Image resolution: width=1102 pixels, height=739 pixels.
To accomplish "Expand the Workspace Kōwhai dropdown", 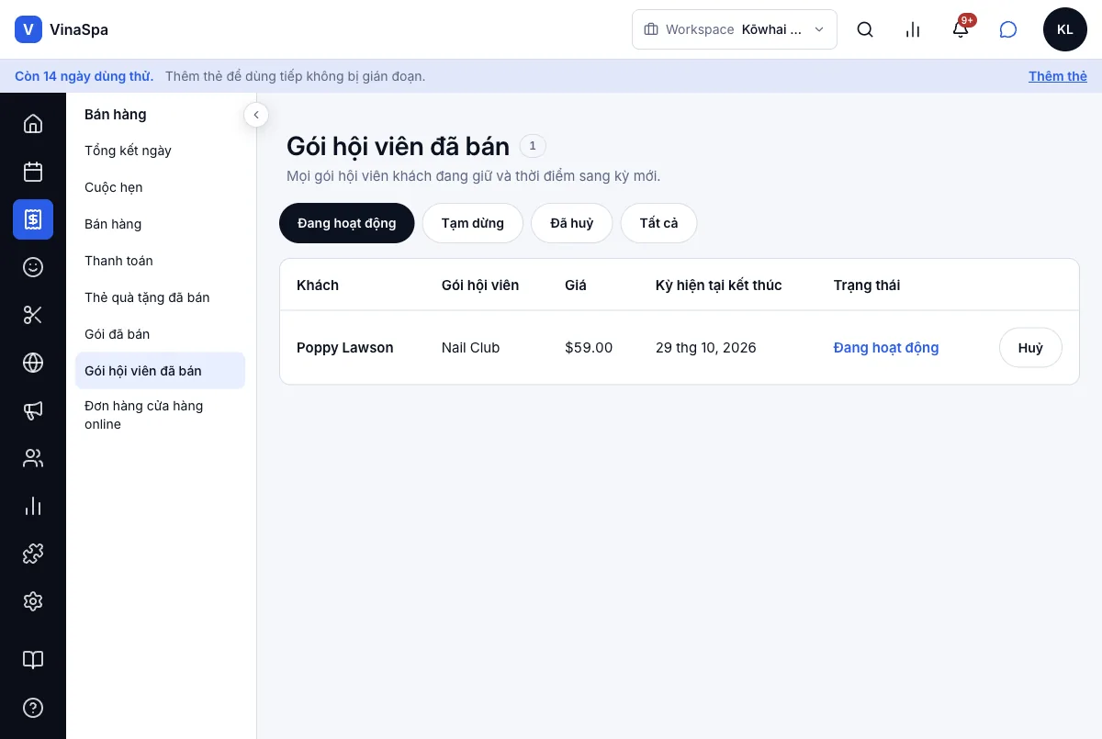I will (x=735, y=29).
